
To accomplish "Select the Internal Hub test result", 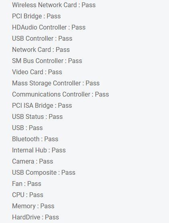I will [39, 150].
